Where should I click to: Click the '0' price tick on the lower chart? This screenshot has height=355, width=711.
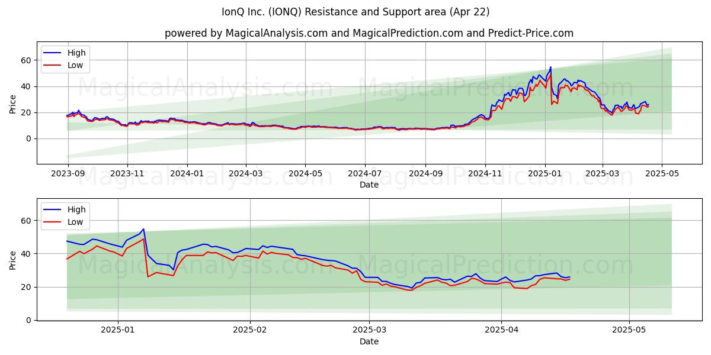point(29,320)
